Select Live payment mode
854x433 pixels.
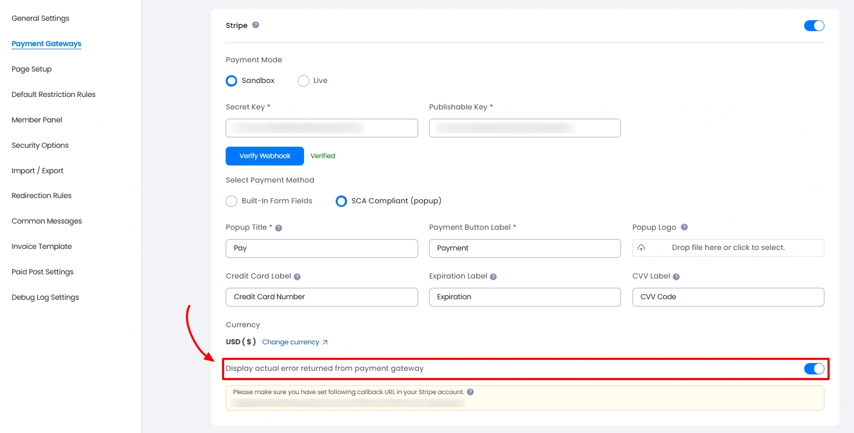pos(304,81)
